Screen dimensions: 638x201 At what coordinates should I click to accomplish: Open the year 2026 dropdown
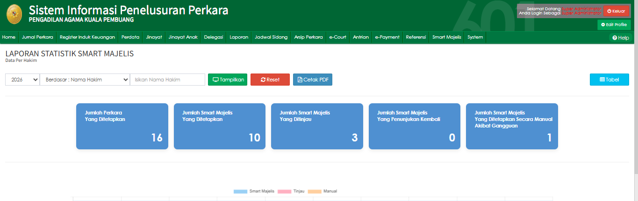(x=22, y=80)
